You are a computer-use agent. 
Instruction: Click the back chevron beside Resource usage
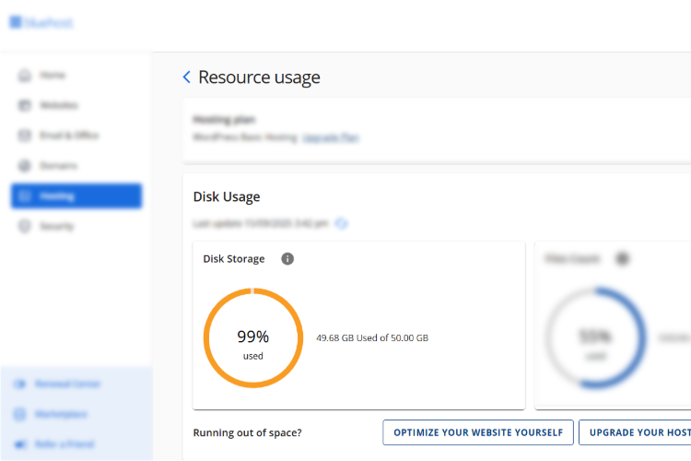pos(187,77)
